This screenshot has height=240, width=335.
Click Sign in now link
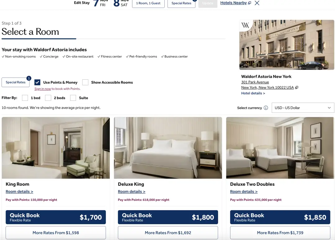pos(43,89)
